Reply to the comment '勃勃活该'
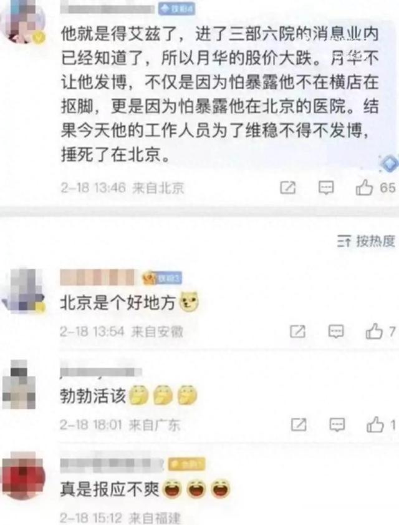 337,424
